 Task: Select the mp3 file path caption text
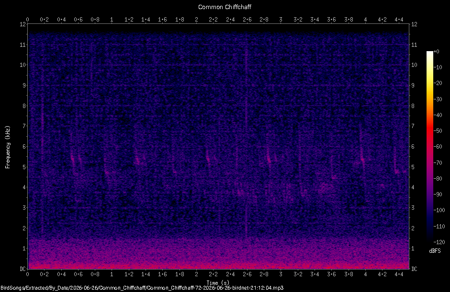pos(142,288)
